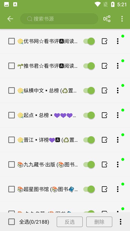Open the bottom bar more-actions menu
The width and height of the screenshot is (130, 231).
[120, 222]
